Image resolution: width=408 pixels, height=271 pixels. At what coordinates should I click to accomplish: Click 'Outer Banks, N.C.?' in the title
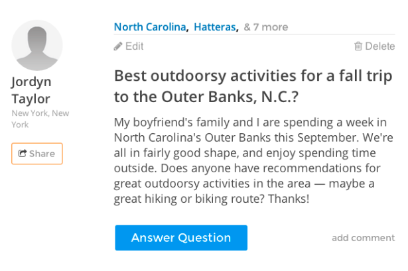pos(230,97)
